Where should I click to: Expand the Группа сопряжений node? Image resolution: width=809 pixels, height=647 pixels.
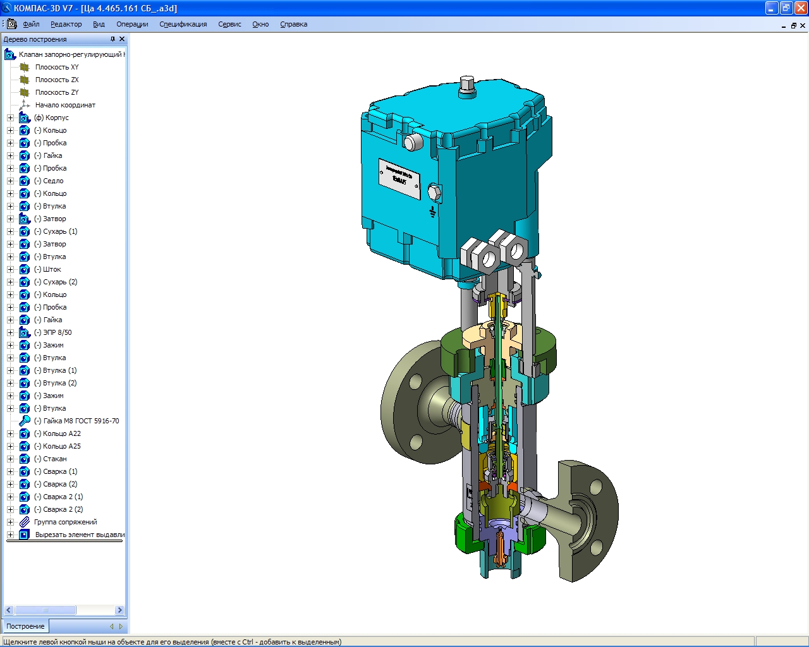pos(10,522)
